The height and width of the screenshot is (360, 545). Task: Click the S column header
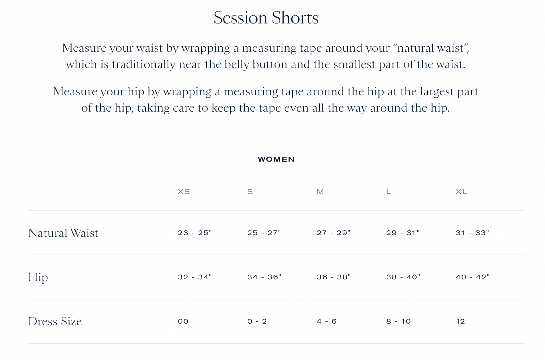pyautogui.click(x=250, y=192)
